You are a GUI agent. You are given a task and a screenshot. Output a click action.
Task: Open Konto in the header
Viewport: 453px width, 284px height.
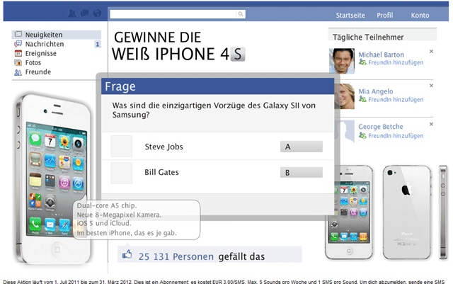420,16
